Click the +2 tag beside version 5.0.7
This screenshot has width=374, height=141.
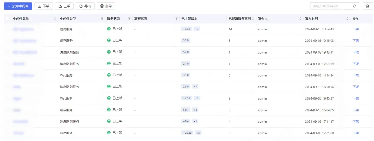(x=195, y=110)
